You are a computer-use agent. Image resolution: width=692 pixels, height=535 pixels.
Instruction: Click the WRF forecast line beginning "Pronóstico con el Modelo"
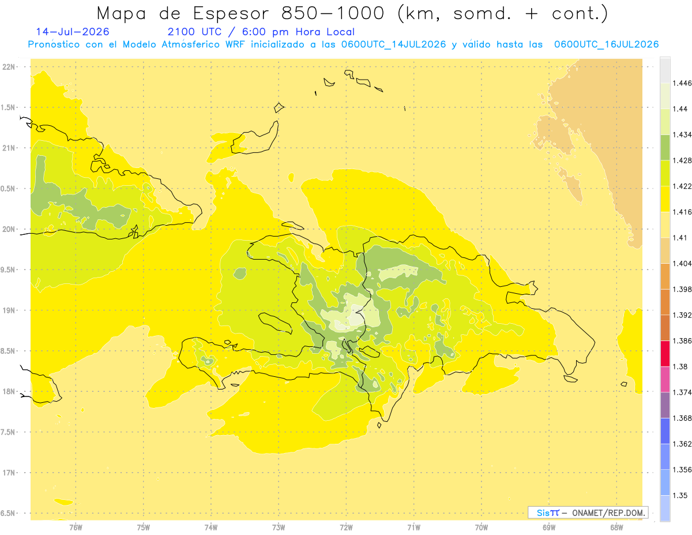click(343, 44)
